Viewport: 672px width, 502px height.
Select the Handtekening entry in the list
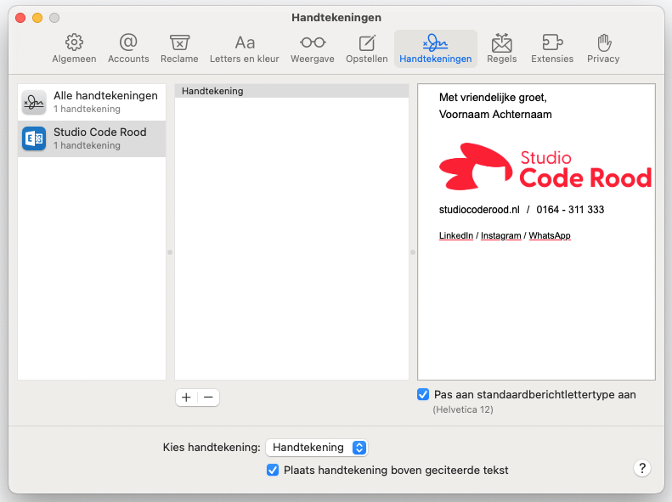click(291, 91)
